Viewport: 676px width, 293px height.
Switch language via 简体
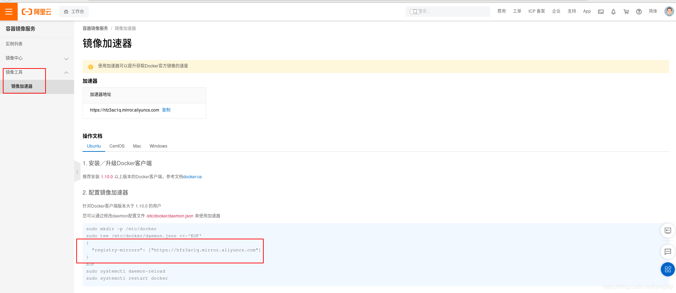click(653, 11)
